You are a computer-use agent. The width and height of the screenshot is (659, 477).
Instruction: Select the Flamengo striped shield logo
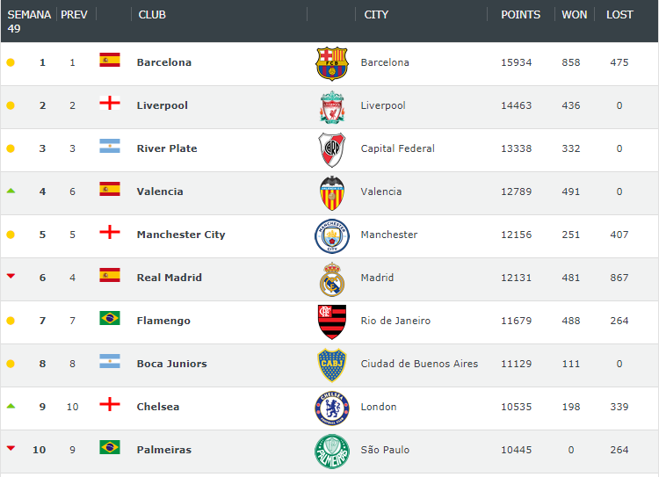(x=332, y=322)
